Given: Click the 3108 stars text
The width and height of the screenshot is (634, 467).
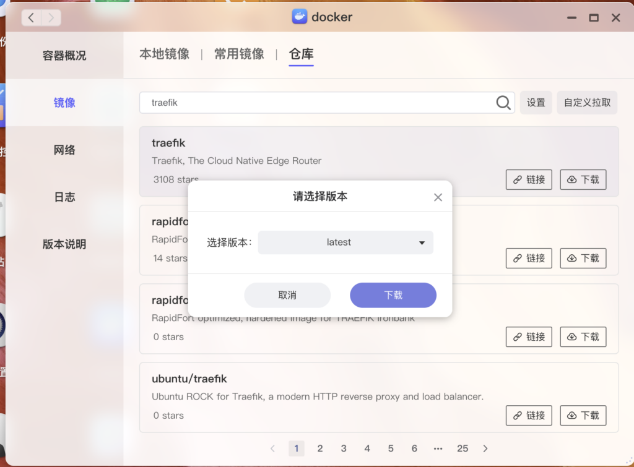Looking at the screenshot, I should [x=176, y=179].
